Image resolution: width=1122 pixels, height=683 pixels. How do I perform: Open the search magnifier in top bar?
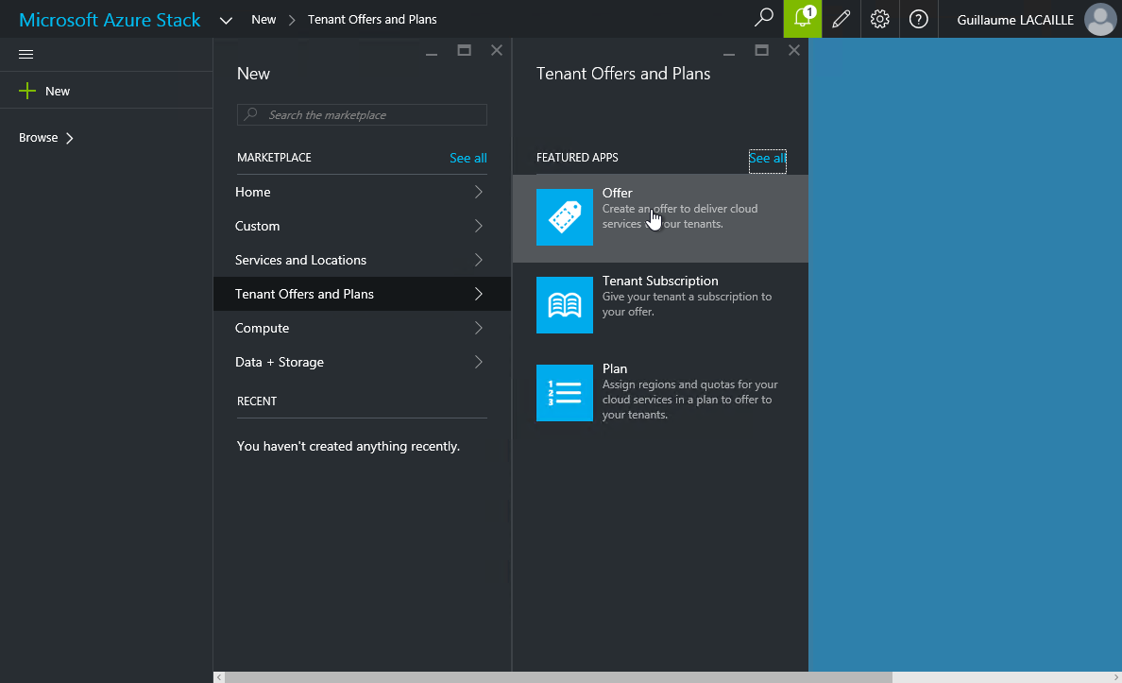pos(763,19)
